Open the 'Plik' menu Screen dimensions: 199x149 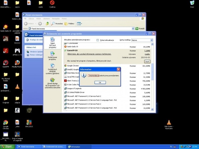(x=25, y=18)
